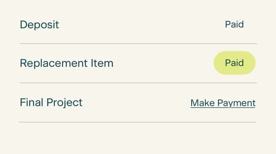This screenshot has height=154, width=276.
Task: Click the word Replacement in the middle row
Action: (x=54, y=64)
